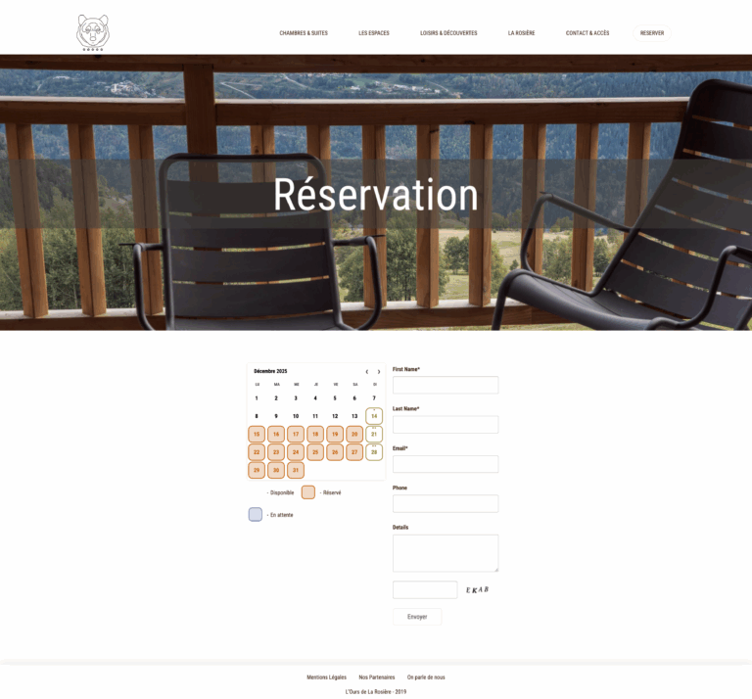
Task: Click the captcha code input box
Action: tap(425, 589)
